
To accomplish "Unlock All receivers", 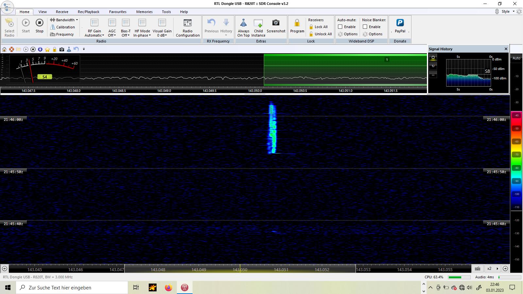I will [x=320, y=34].
